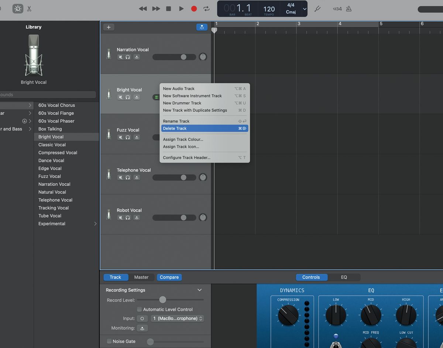Toggle the cycle loop icon in the toolbar

coord(206,9)
